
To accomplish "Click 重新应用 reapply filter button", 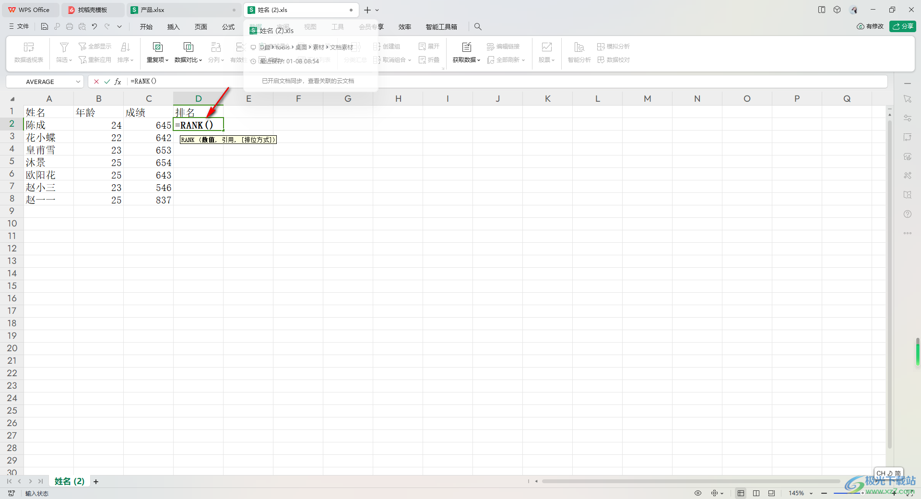I will (x=95, y=60).
